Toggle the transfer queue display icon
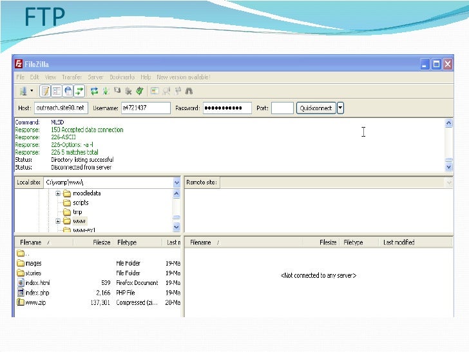469x352 pixels. [80, 91]
